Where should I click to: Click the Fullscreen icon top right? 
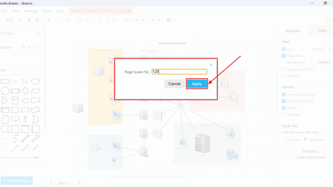click(x=329, y=20)
